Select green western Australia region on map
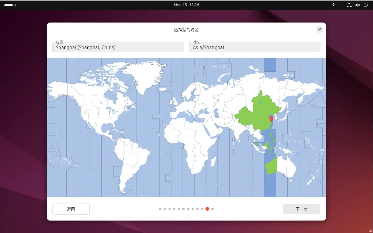This screenshot has width=373, height=233. tap(271, 166)
